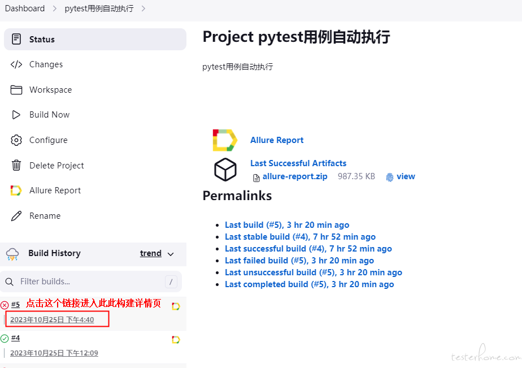Click the Build History weather icon

(x=12, y=254)
